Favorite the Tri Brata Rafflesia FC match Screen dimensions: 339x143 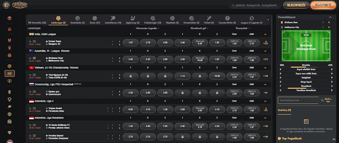point(30,125)
